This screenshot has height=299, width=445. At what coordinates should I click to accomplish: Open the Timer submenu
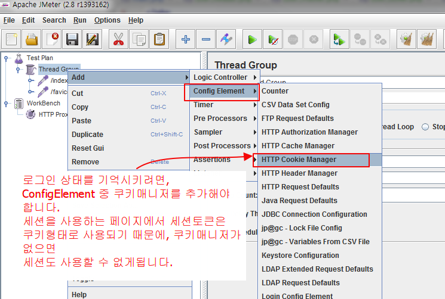coord(225,105)
